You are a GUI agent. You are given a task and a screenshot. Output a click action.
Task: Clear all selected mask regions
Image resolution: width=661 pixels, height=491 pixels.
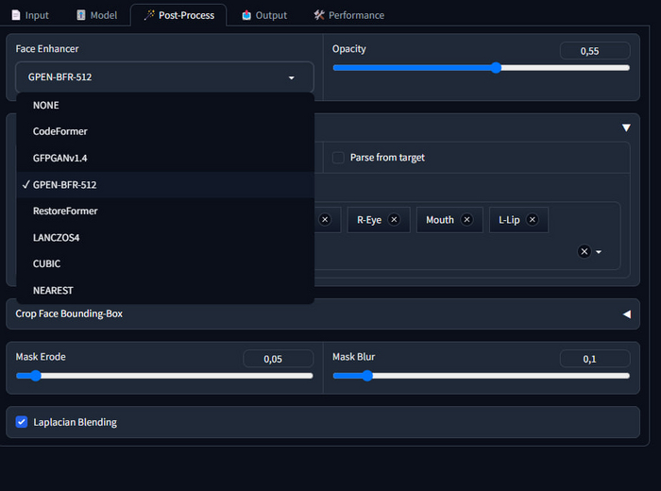(x=585, y=252)
